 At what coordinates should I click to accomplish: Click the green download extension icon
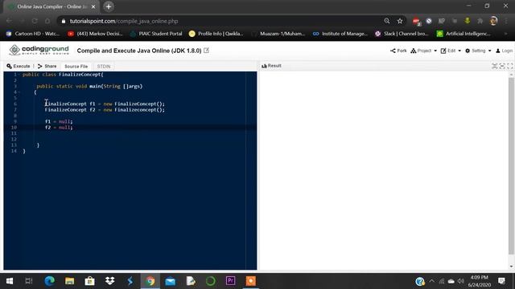click(468, 21)
